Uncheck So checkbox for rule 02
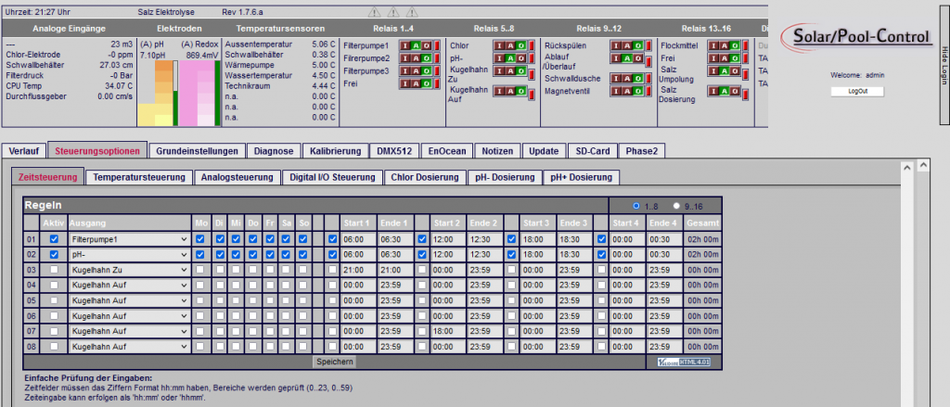This screenshot has height=407, width=950. point(303,254)
